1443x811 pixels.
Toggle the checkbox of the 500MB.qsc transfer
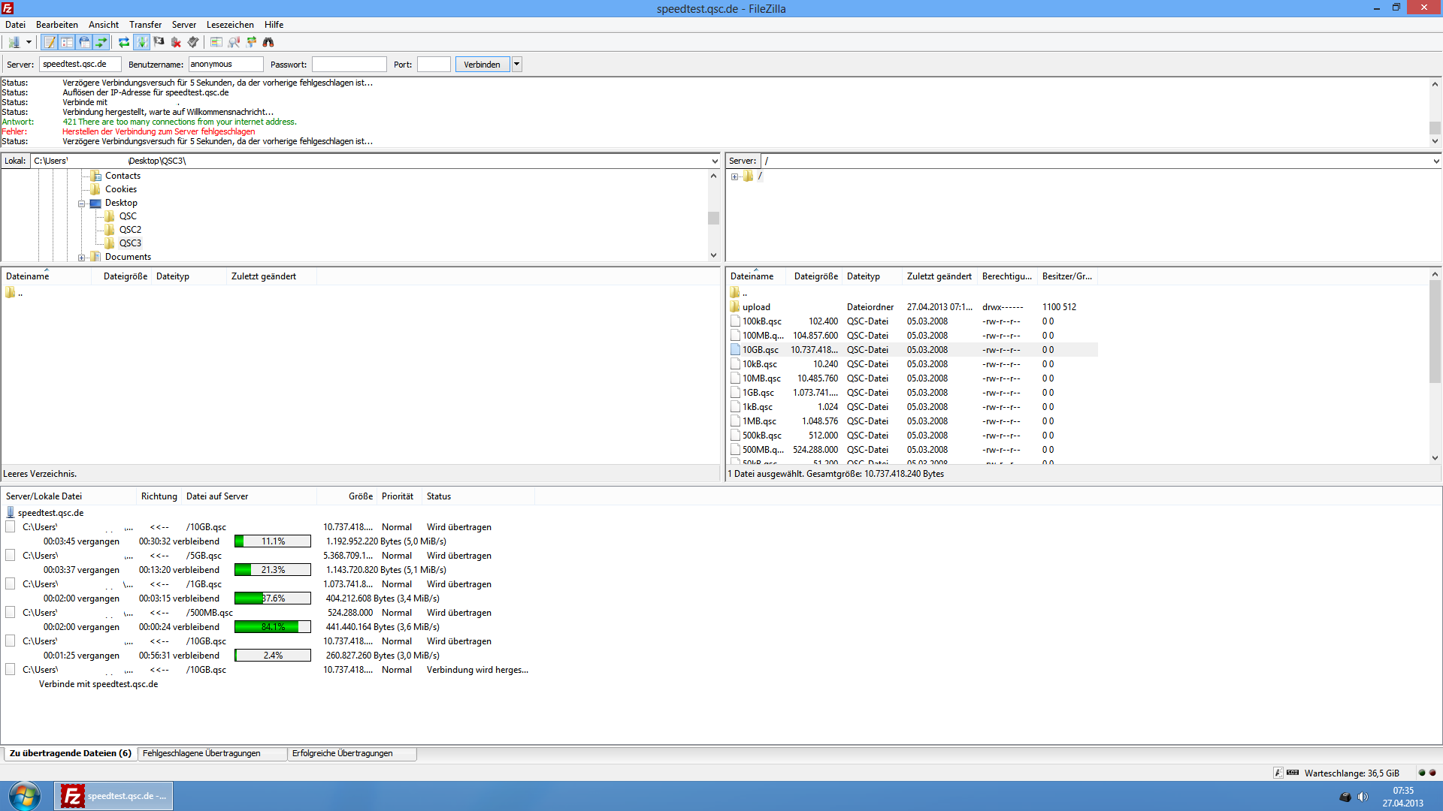(x=11, y=613)
